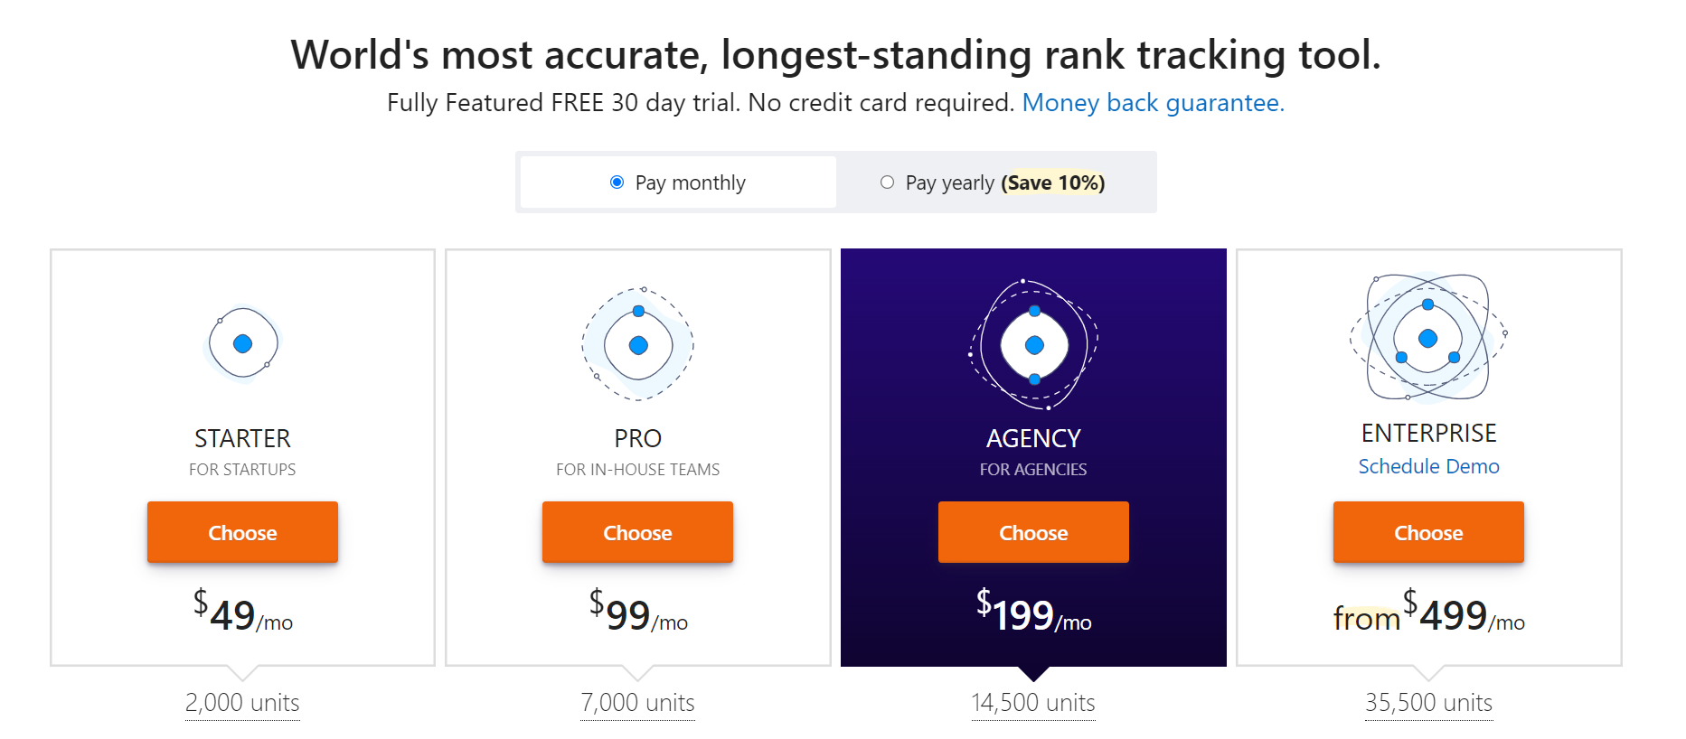Click the Agency plan atom graphic

coord(1033,345)
